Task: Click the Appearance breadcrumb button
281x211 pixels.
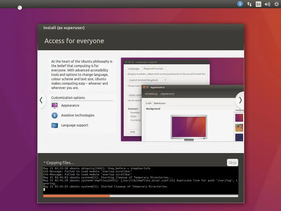Action: [167, 94]
